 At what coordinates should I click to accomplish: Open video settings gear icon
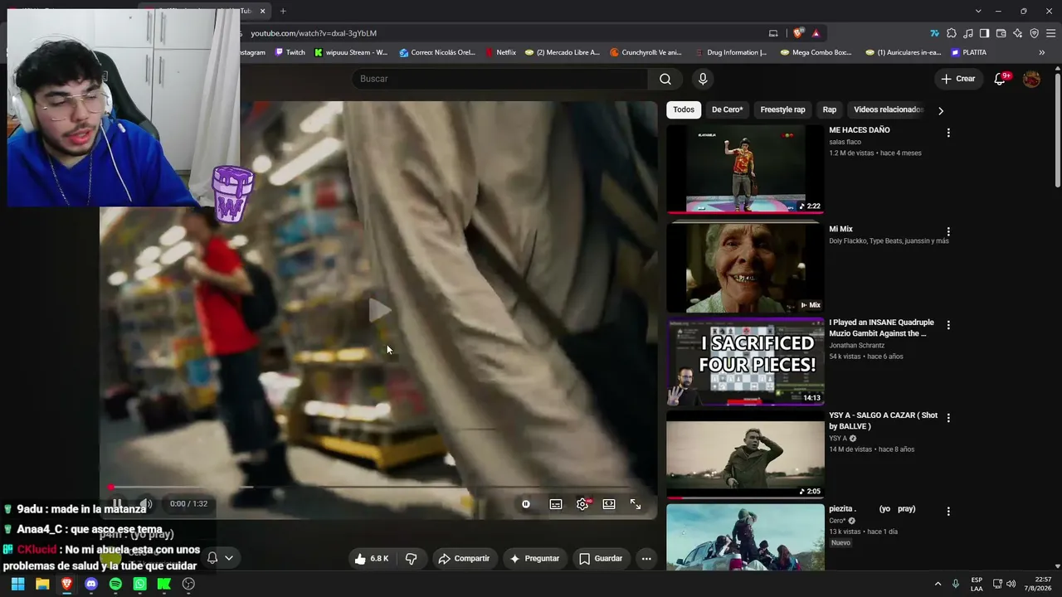click(582, 504)
